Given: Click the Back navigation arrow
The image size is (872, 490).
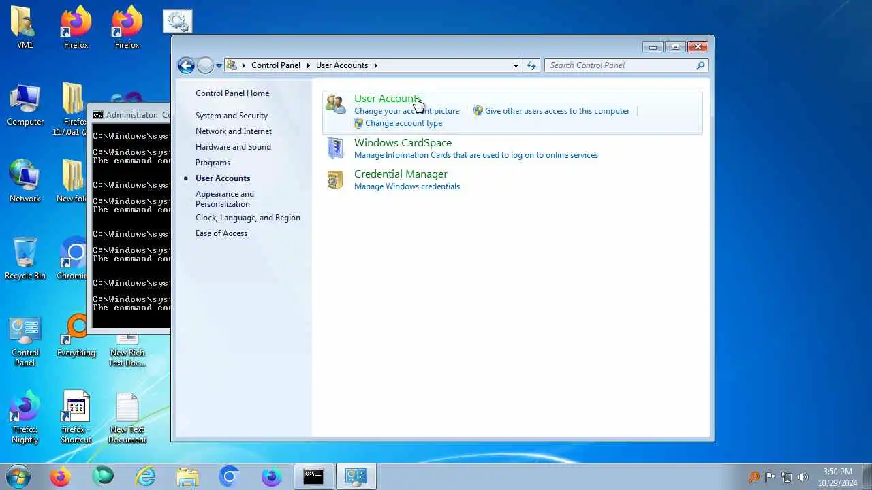Looking at the screenshot, I should 186,65.
